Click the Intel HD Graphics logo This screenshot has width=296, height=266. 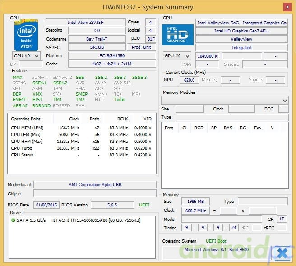(178, 35)
